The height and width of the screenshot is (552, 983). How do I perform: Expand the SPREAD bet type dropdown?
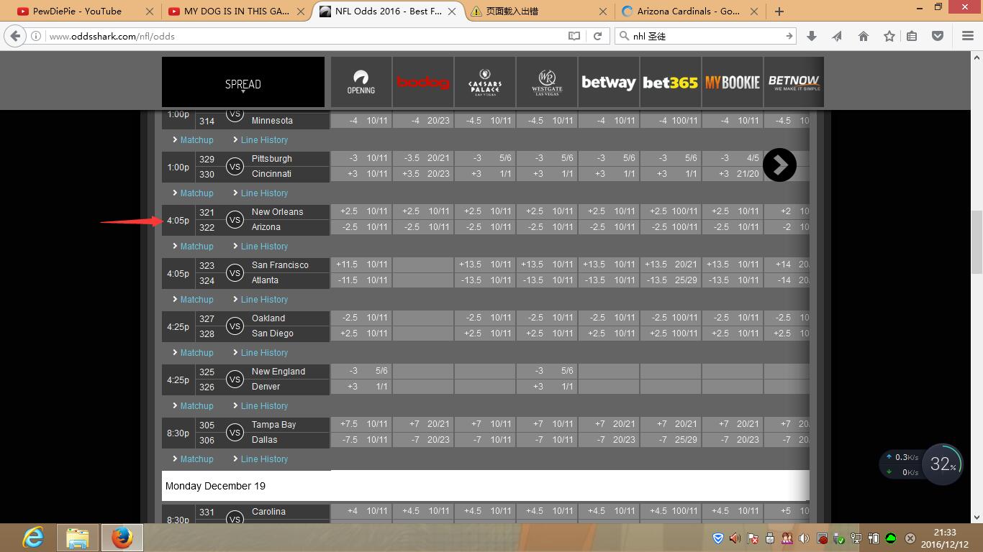click(x=243, y=85)
